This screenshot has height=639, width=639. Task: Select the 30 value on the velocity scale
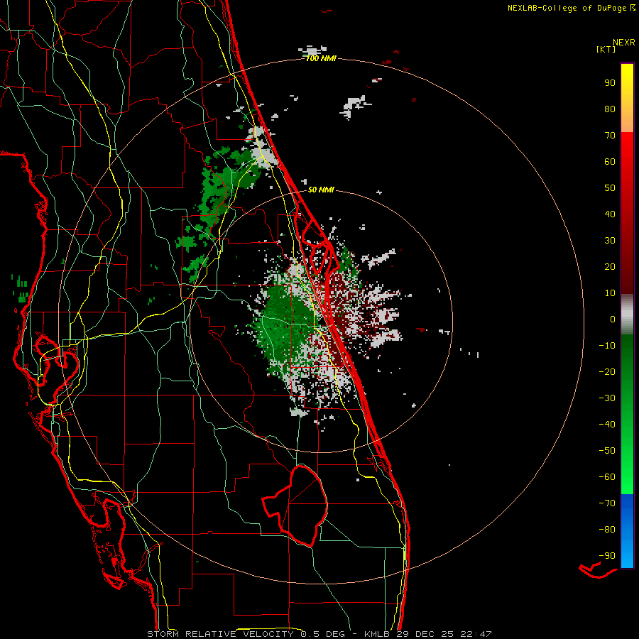click(x=610, y=241)
